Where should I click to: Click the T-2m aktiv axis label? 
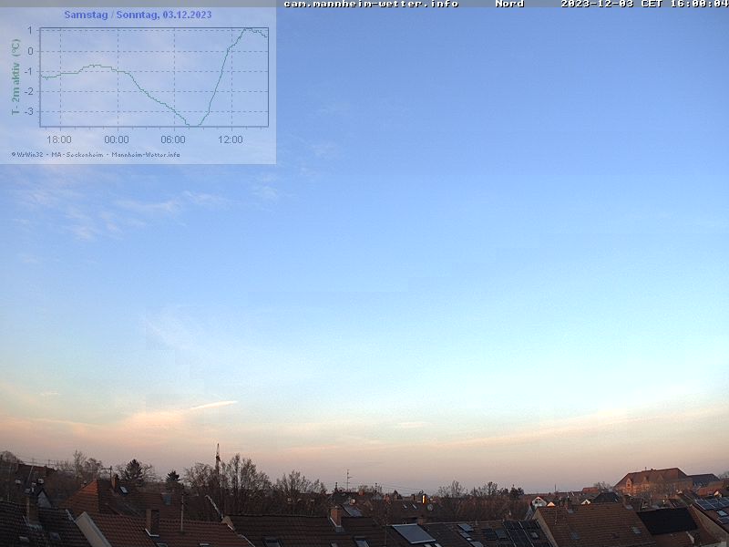15,77
